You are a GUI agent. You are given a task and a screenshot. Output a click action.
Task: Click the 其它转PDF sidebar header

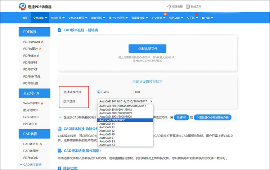point(35,93)
